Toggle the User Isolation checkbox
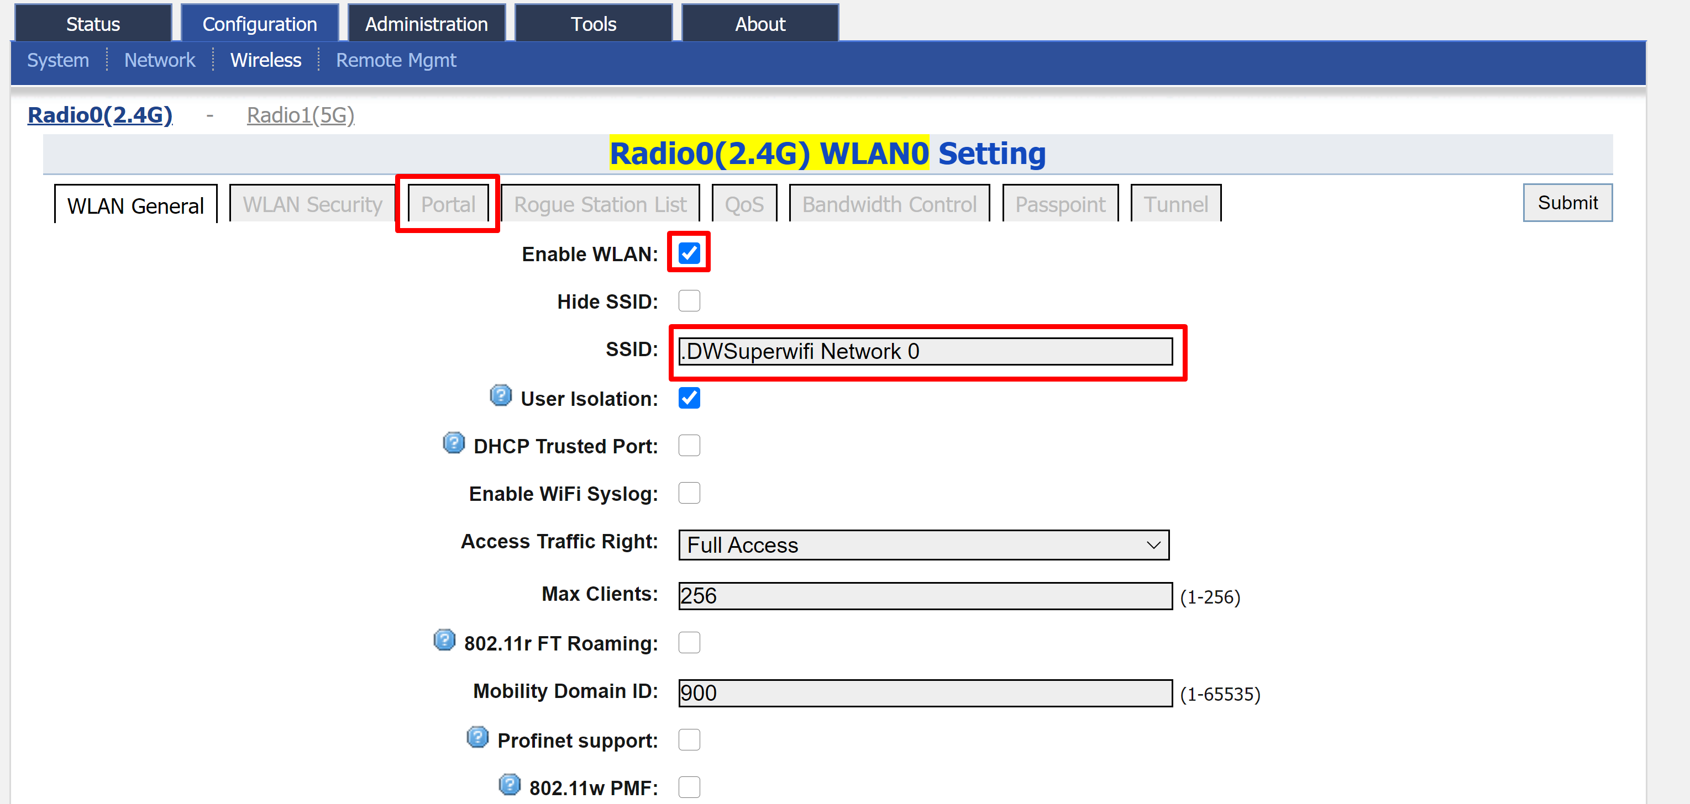Image resolution: width=1690 pixels, height=804 pixels. tap(689, 398)
